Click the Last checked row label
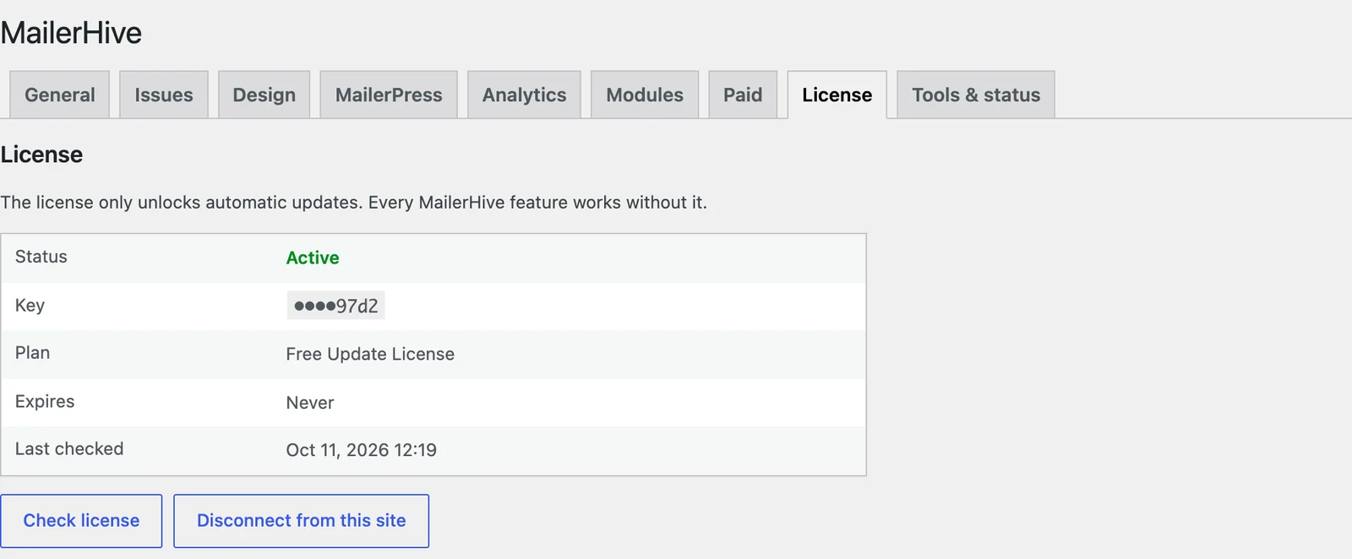Screen dimensions: 1352x559 coord(69,448)
